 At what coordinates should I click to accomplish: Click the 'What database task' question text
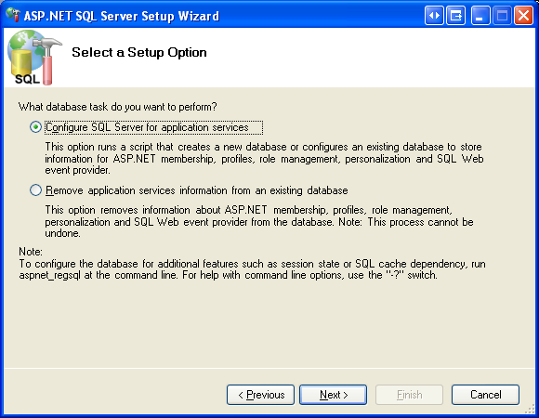click(x=118, y=107)
